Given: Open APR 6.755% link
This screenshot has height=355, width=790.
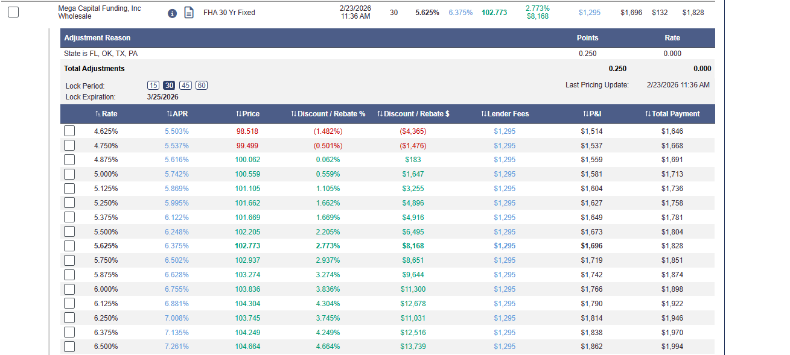Looking at the screenshot, I should coord(177,289).
